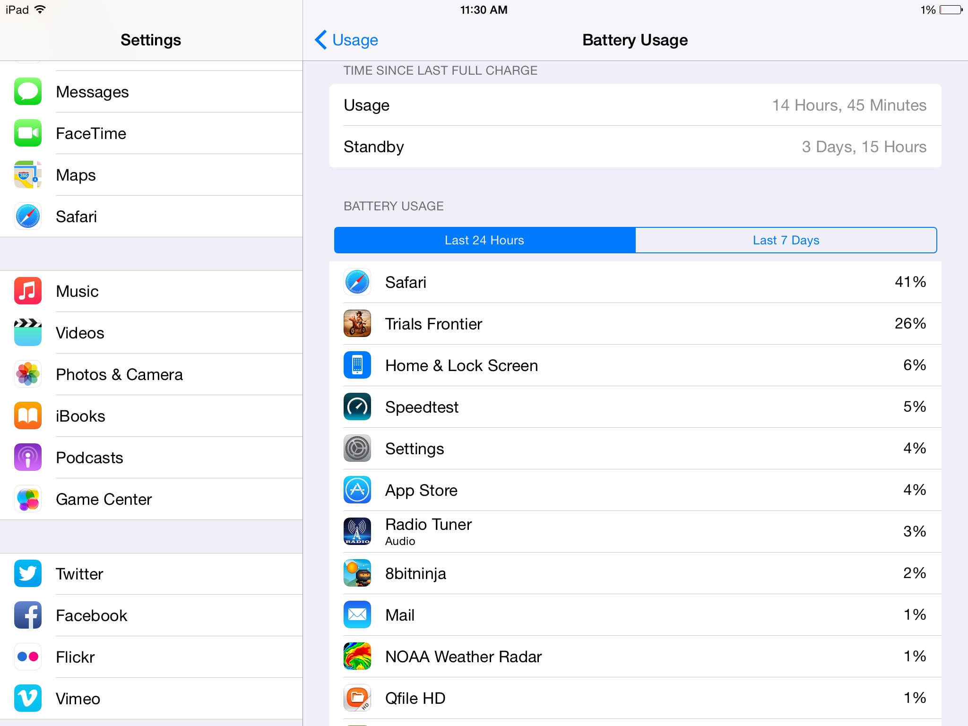Tap the iPad carrier label in status bar
The image size is (968, 726).
[17, 10]
